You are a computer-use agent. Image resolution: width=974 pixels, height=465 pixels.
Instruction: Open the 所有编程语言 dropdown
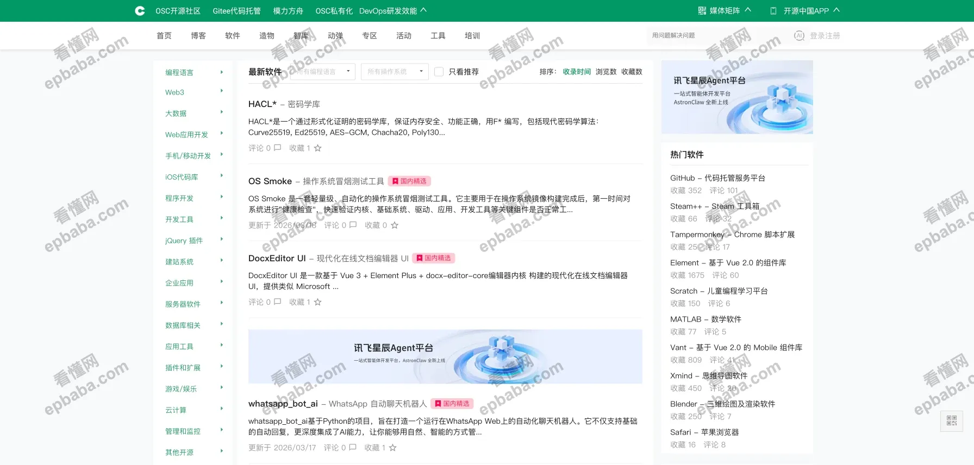[x=323, y=72]
